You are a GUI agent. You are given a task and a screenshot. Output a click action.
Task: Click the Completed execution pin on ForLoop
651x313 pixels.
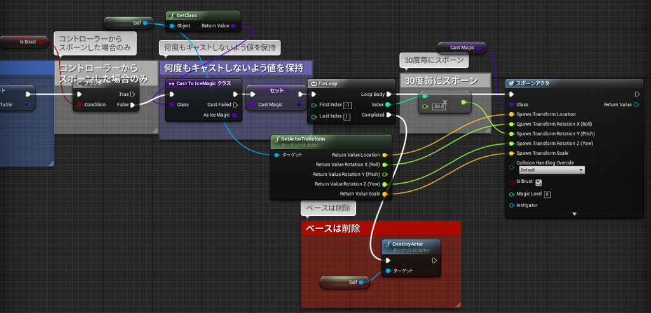388,115
